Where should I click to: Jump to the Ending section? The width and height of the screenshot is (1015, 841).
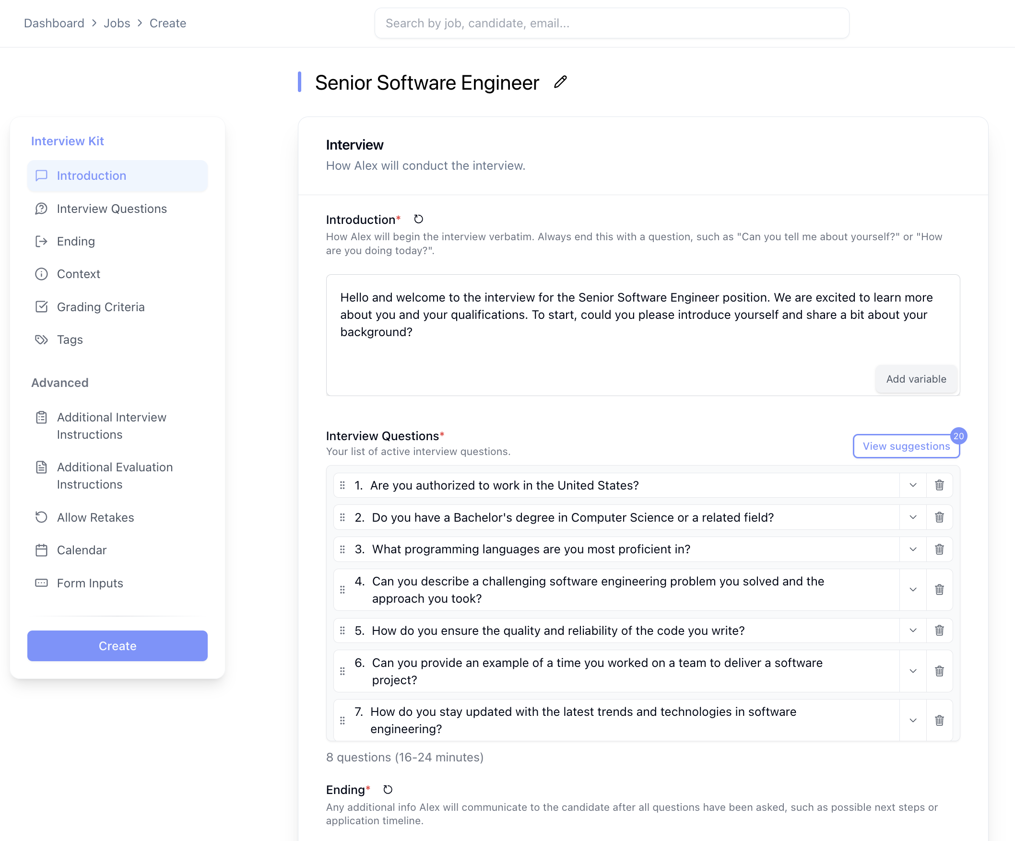pos(118,241)
